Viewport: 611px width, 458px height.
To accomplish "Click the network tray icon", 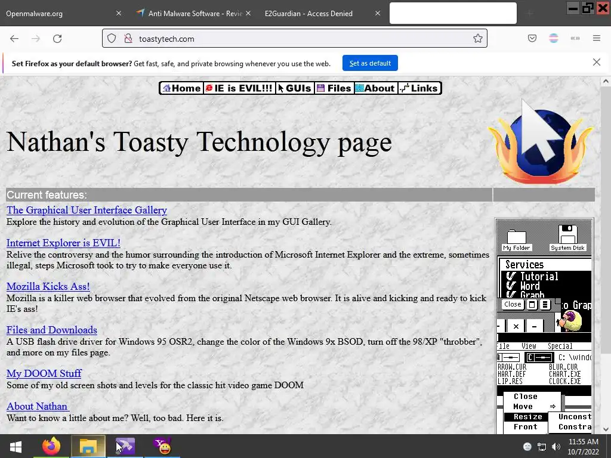I will coord(542,447).
